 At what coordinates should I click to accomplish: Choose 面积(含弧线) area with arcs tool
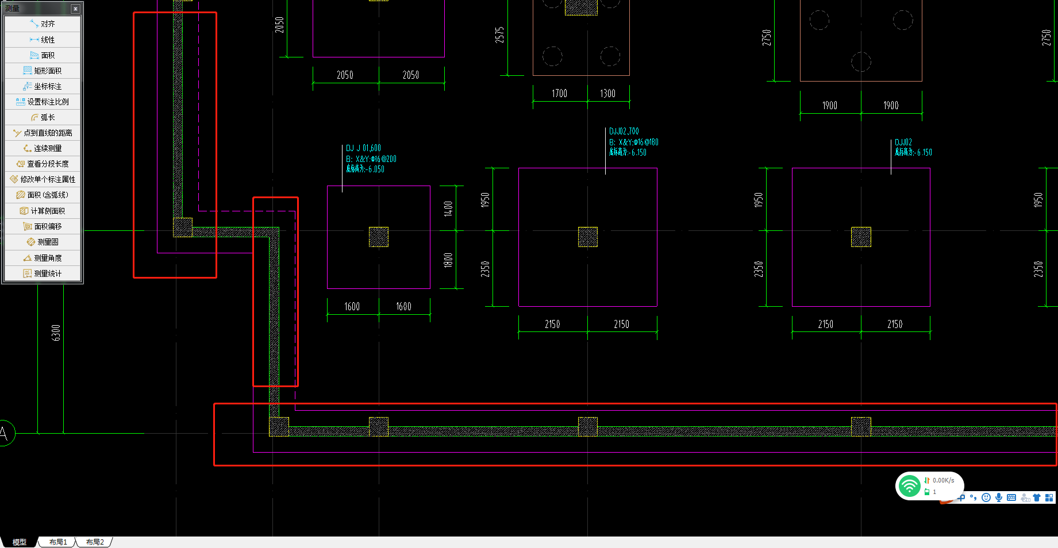43,195
